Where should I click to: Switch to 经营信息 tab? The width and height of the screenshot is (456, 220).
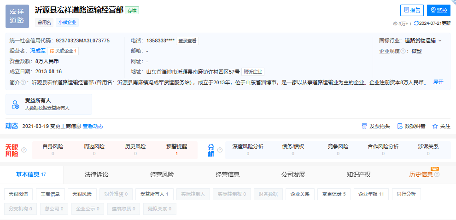228,174
